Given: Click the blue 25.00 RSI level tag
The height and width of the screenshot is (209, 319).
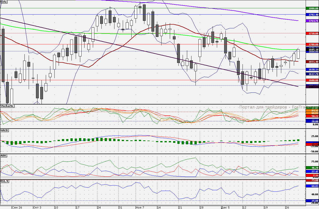Looking at the screenshot, I should (312, 201).
